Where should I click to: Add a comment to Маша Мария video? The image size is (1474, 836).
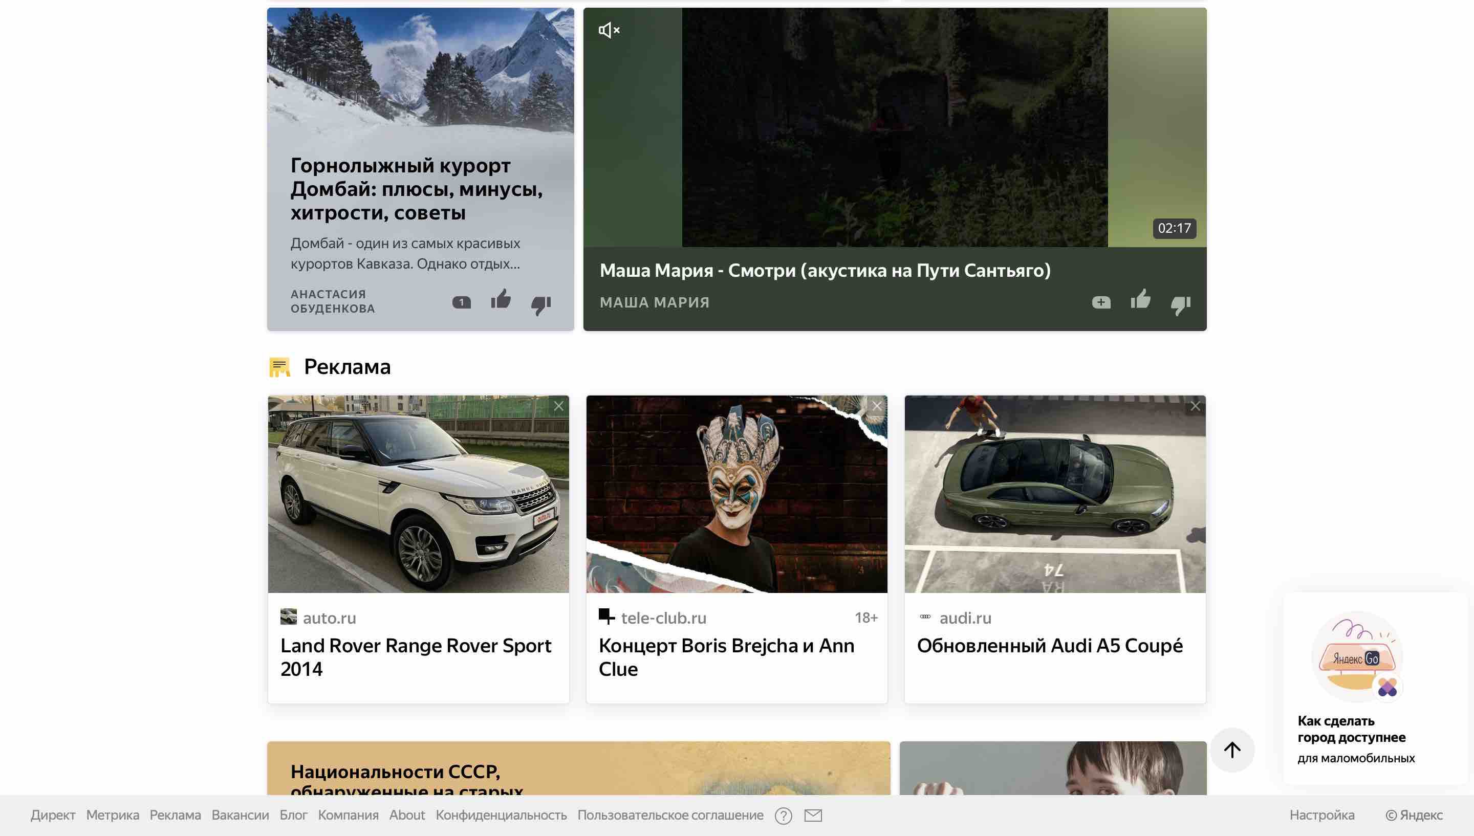pyautogui.click(x=1101, y=302)
